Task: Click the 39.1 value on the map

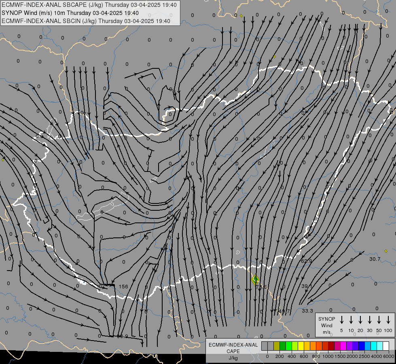Action: tap(307, 286)
